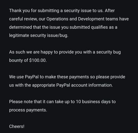Click the "$100.00" bounty amount
Image resolution: width=138 pixels, height=133 pixels.
(x=38, y=60)
